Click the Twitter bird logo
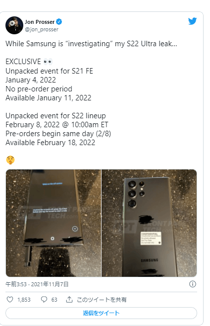Screen dimensions: 210x326 pyautogui.click(x=192, y=21)
